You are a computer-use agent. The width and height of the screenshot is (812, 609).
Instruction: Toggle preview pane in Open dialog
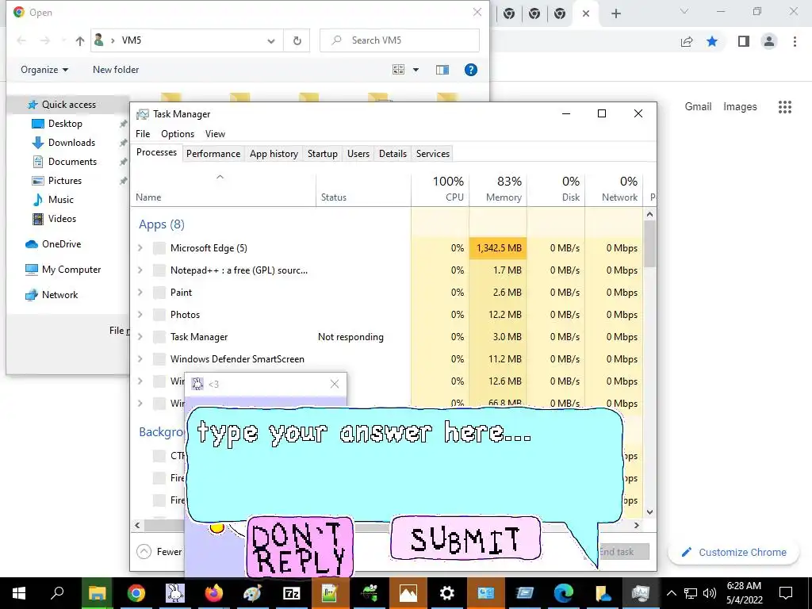pyautogui.click(x=442, y=70)
